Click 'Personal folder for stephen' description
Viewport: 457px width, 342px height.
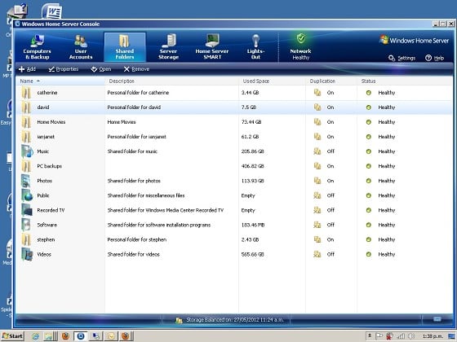pyautogui.click(x=137, y=239)
